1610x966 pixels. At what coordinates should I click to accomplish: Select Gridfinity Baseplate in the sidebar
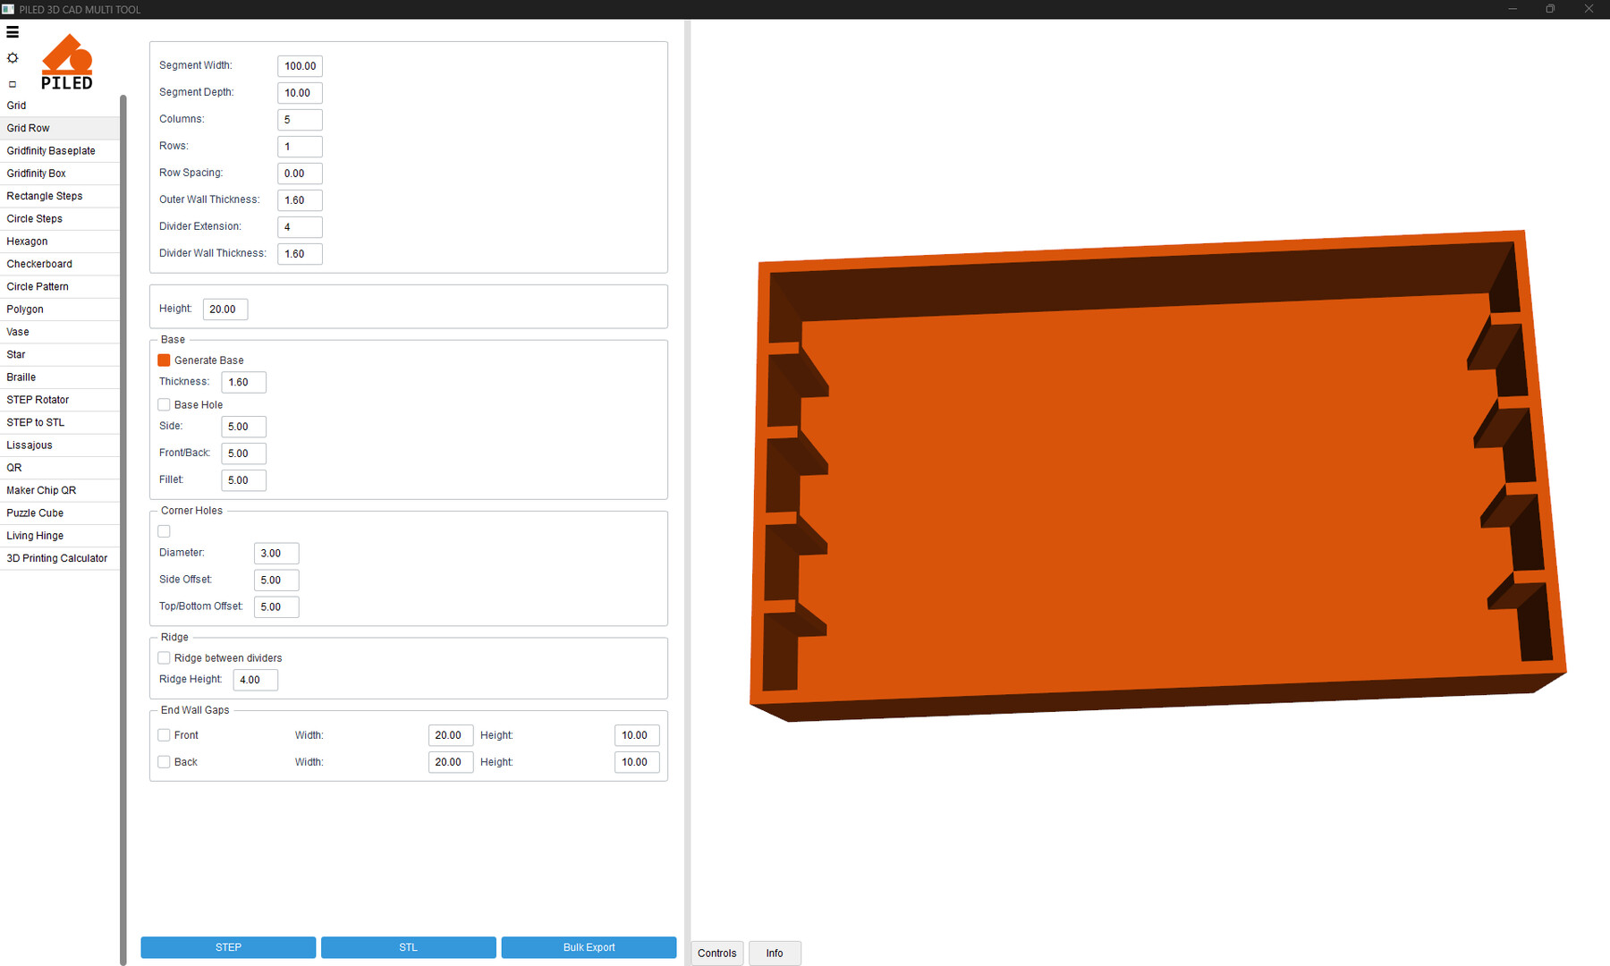point(51,151)
